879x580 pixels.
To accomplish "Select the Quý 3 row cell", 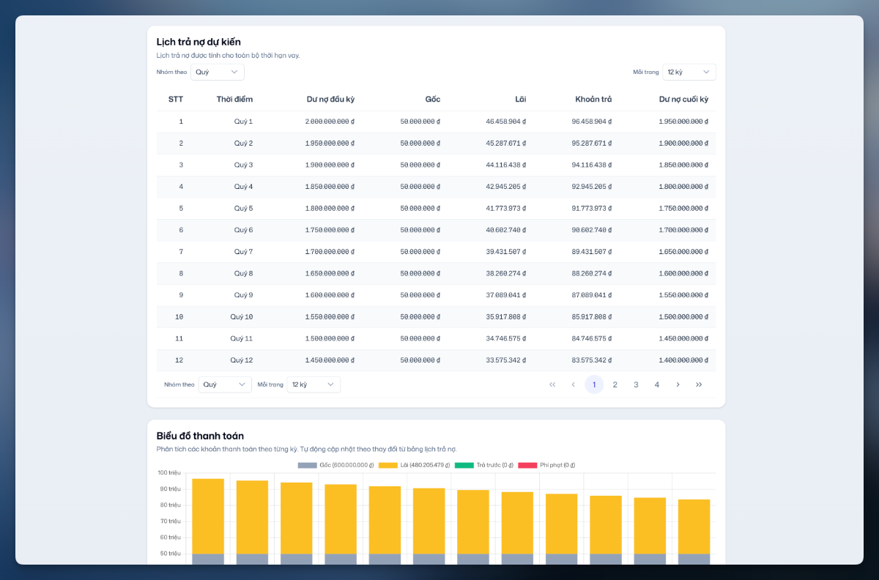I will pyautogui.click(x=243, y=165).
